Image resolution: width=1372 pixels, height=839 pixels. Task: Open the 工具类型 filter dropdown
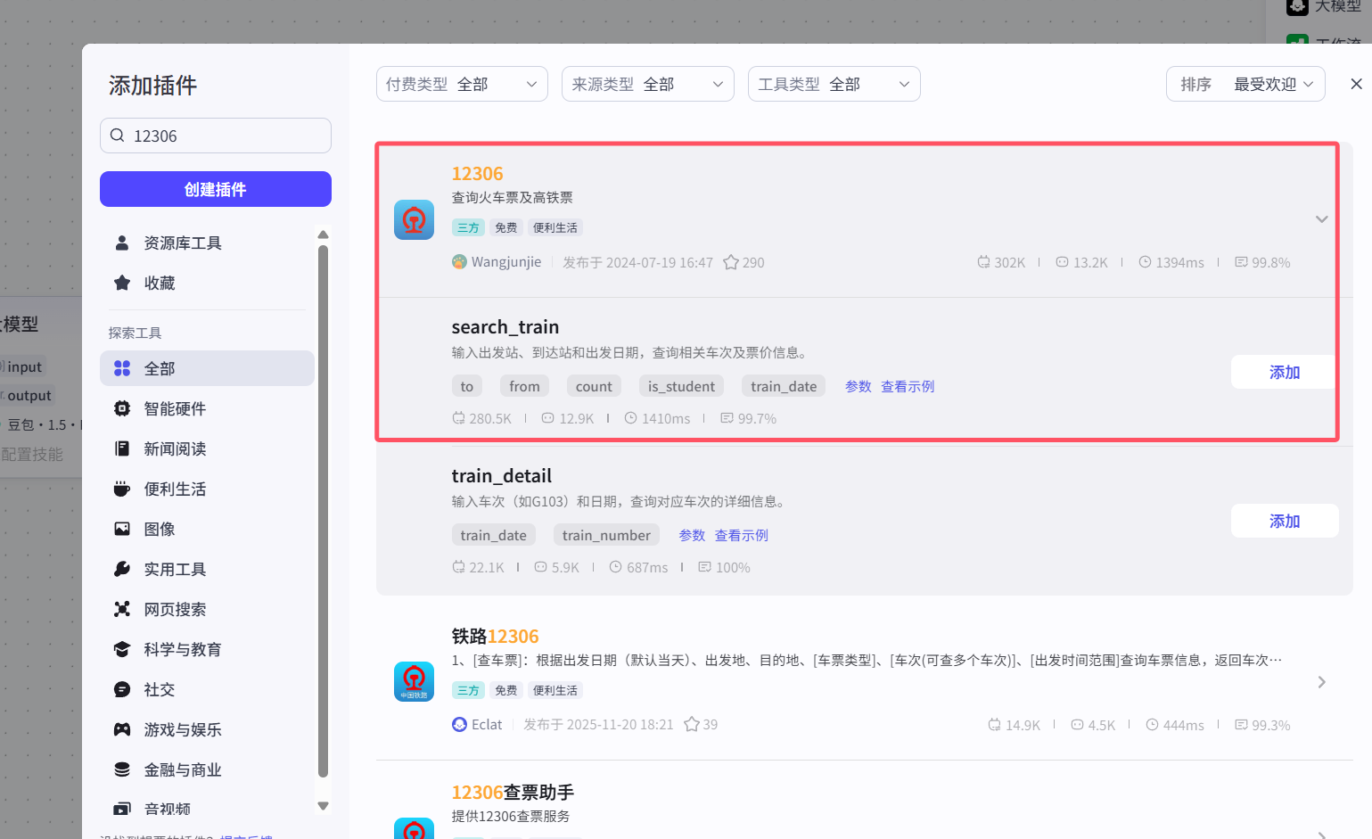tap(834, 84)
